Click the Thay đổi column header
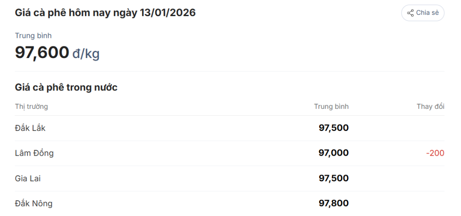 coord(430,107)
